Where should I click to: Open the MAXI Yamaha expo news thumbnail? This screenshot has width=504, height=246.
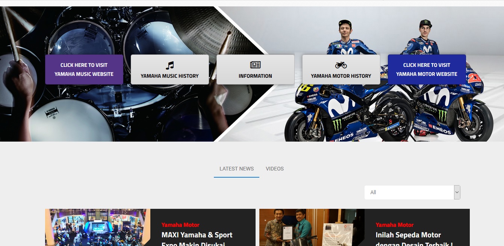98,228
